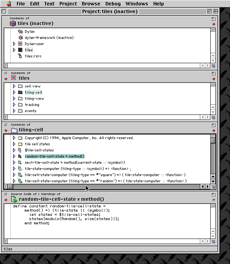Click the "random" tile-cell-state-computer method icon
This screenshot has height=264, width=230.
tap(20, 181)
